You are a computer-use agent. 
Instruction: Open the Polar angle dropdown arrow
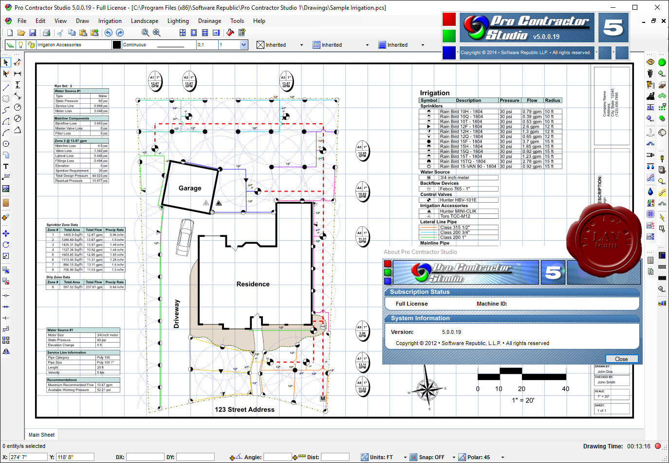click(502, 457)
